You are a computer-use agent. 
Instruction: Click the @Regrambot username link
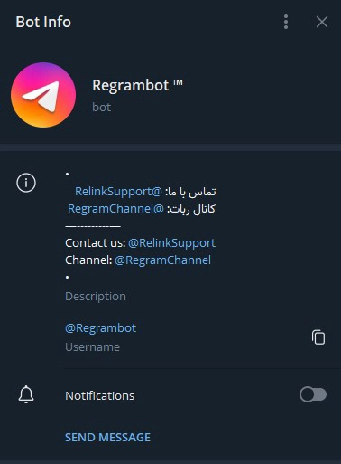point(100,328)
